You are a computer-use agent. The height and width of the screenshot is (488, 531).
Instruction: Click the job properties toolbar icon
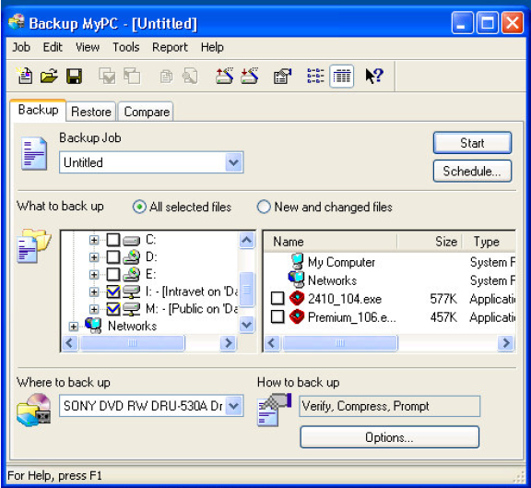tap(282, 76)
